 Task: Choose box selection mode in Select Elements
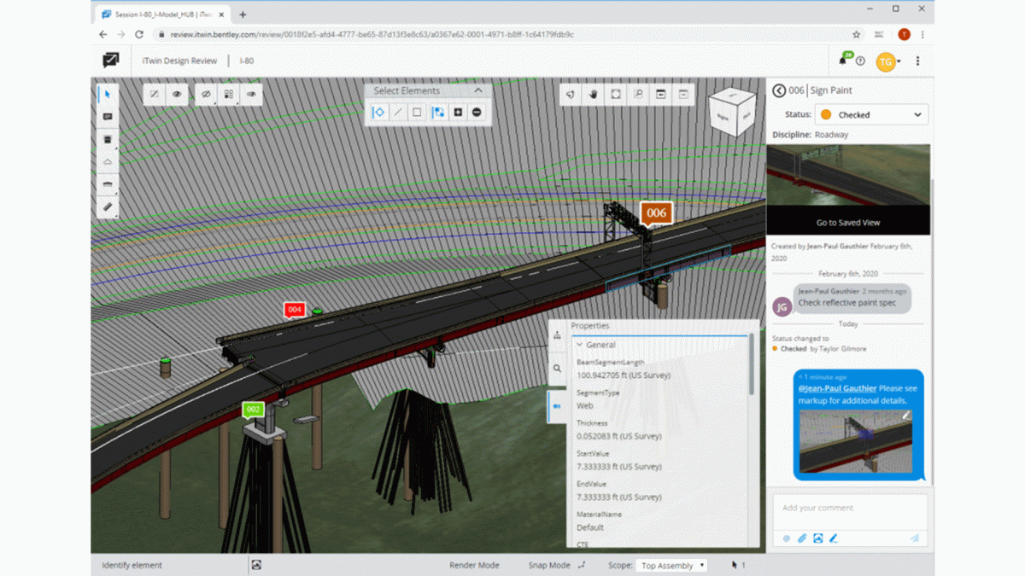417,113
